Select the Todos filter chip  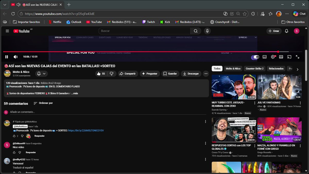coord(217,69)
